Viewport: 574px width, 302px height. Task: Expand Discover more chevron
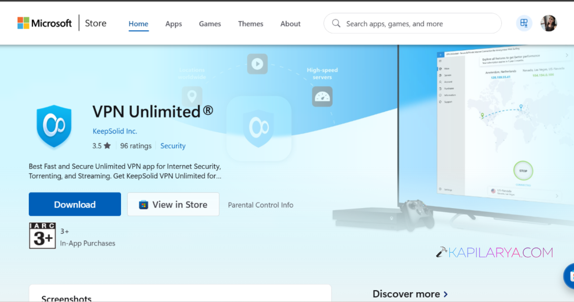coord(446,294)
